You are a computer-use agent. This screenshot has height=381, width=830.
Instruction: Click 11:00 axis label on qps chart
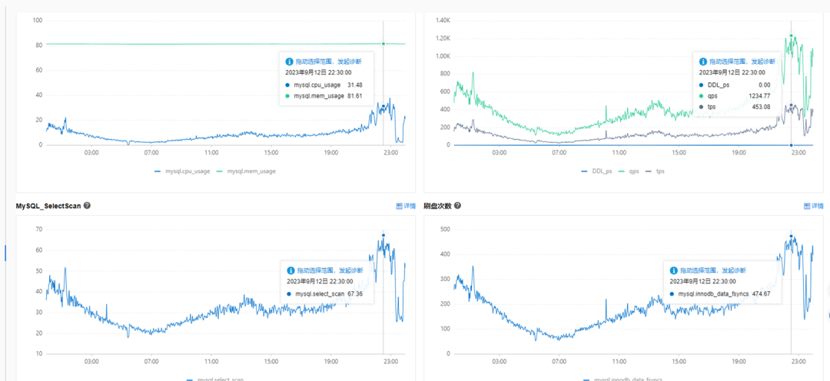point(619,153)
